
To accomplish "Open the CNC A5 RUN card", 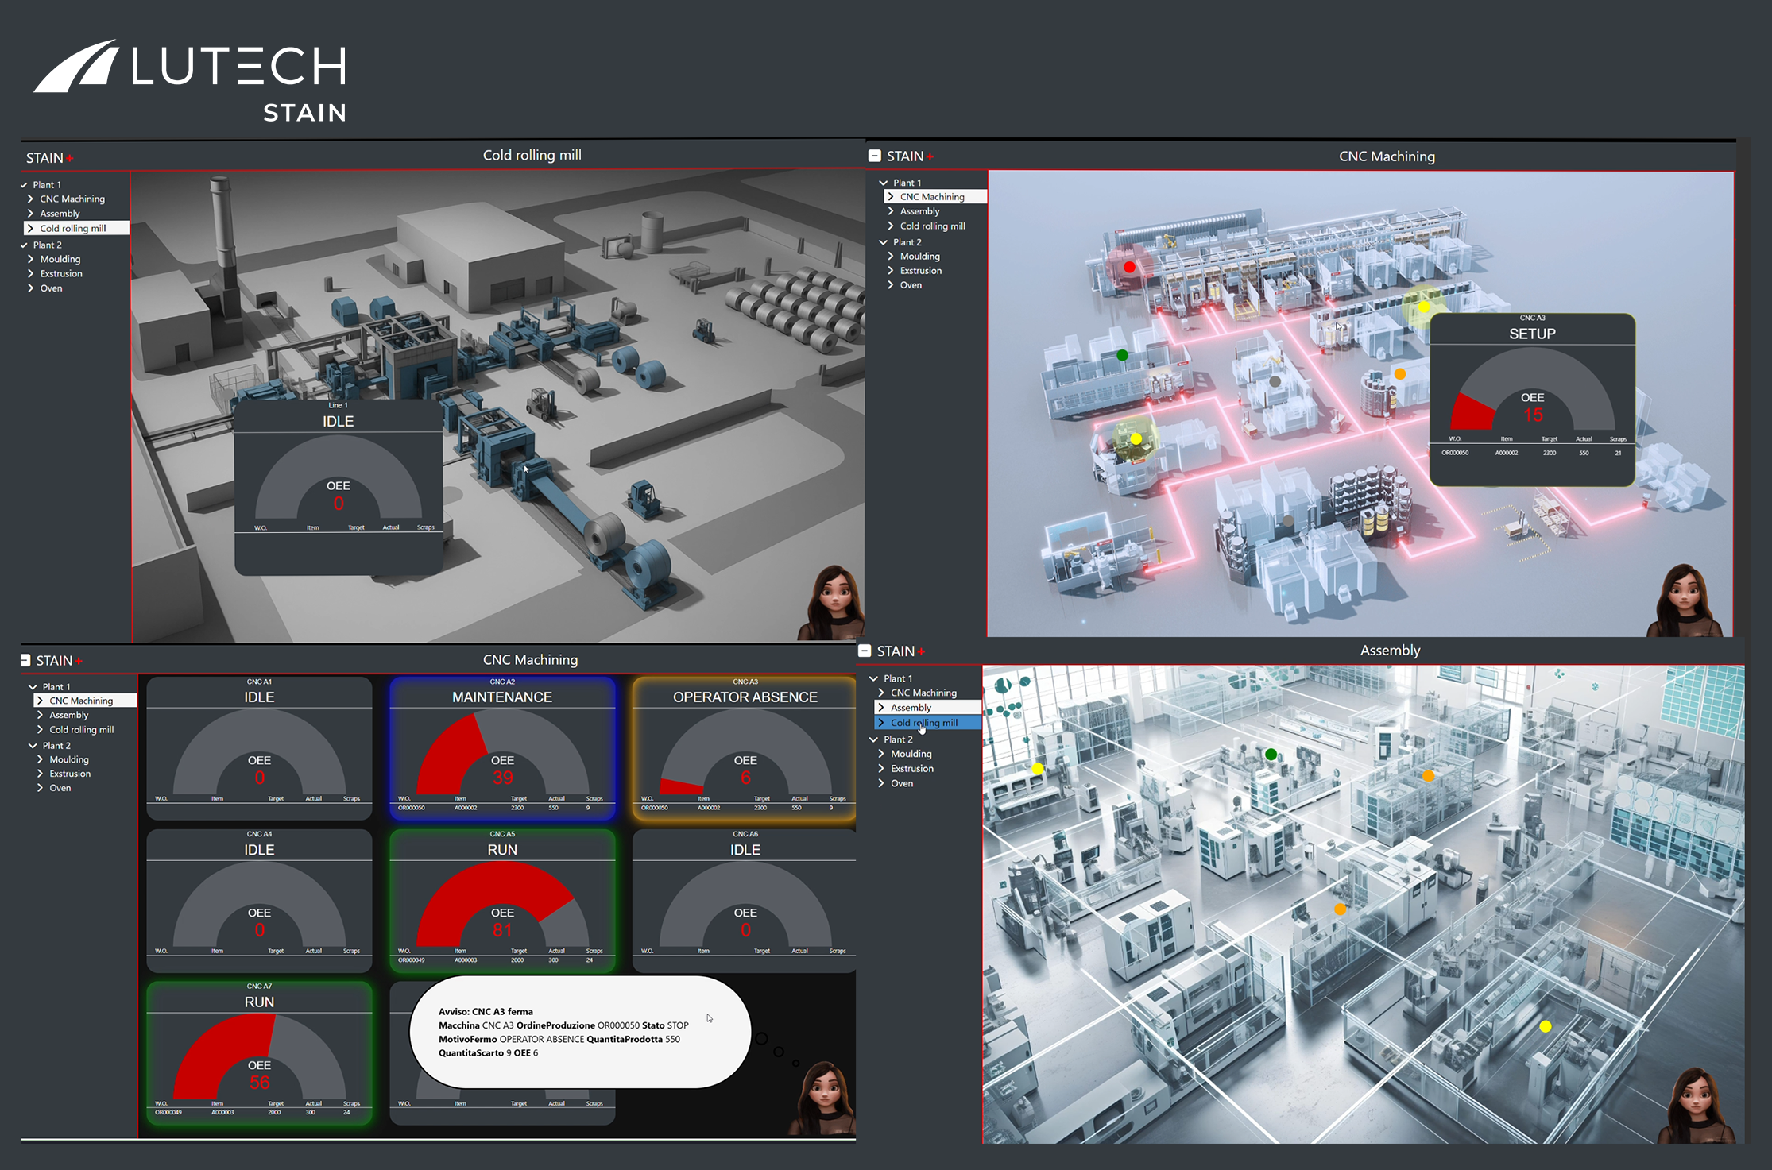I will [x=502, y=900].
